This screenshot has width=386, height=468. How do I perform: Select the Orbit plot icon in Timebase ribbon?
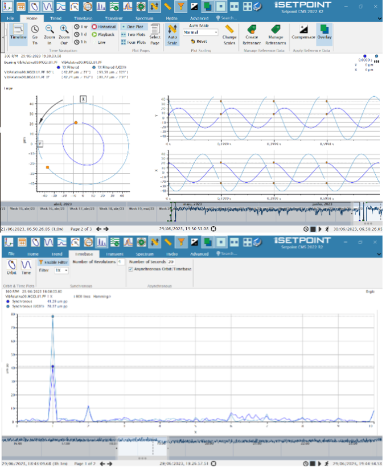click(12, 265)
